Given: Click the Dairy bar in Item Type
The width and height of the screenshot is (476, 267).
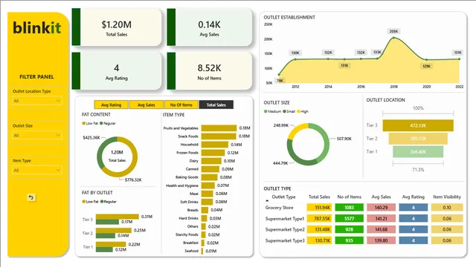Looking at the screenshot, I should coord(211,161).
